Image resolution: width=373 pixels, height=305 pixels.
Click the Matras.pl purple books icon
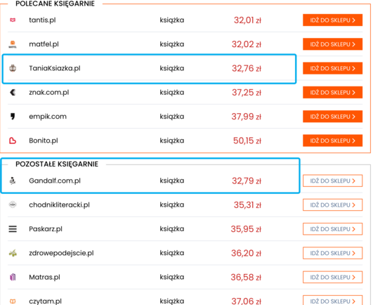(x=13, y=277)
